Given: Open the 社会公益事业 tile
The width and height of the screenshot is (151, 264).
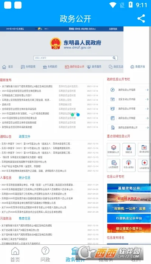Looking at the screenshot, I should click(129, 165).
